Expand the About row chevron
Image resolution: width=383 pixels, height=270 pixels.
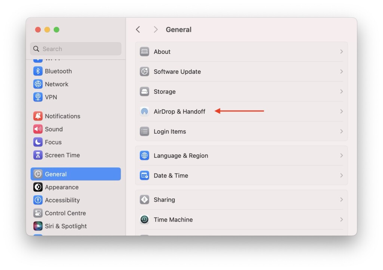click(341, 52)
